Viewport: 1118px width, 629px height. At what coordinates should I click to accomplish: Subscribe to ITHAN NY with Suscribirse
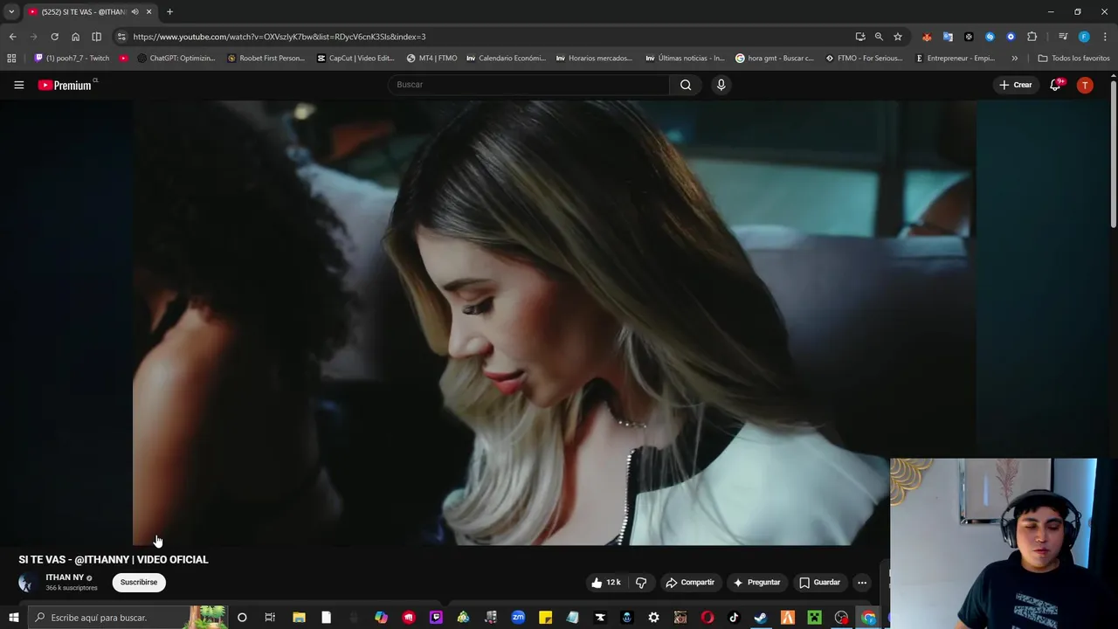pyautogui.click(x=139, y=583)
